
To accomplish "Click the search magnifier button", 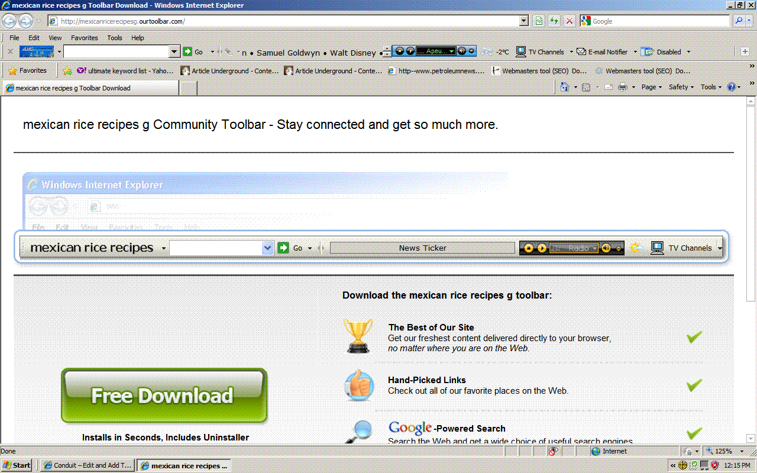I will tap(739, 21).
